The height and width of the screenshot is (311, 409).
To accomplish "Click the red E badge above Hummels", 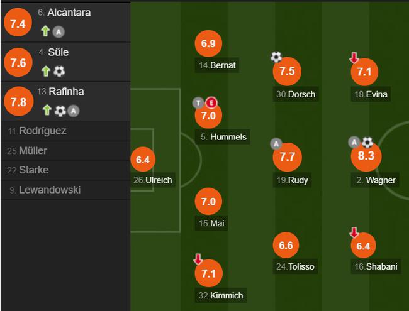I will tap(211, 102).
